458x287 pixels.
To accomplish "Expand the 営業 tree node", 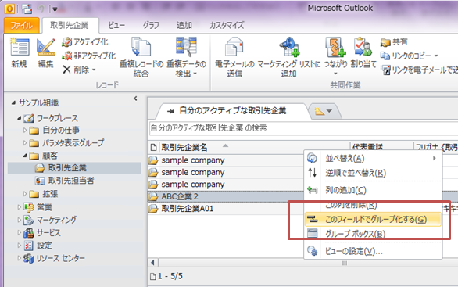I will (20, 207).
